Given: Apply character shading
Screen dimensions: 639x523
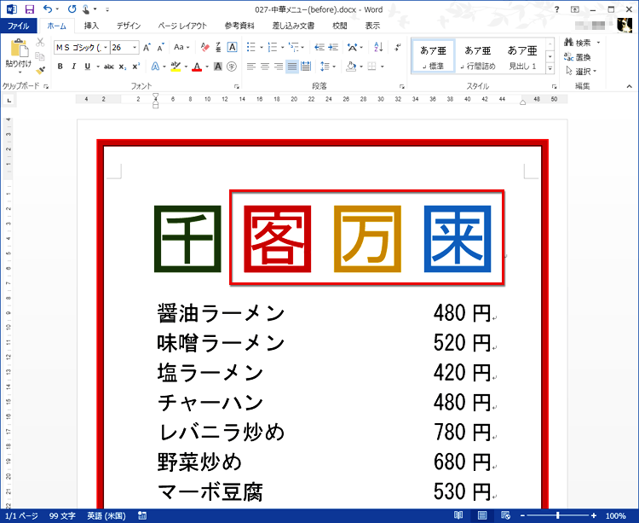Looking at the screenshot, I should [218, 67].
